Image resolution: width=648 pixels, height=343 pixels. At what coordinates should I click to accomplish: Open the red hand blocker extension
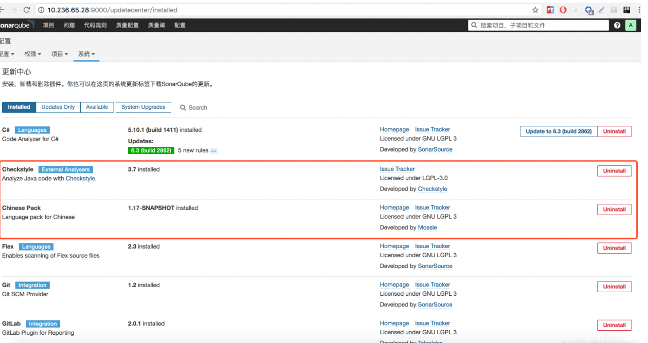point(563,10)
